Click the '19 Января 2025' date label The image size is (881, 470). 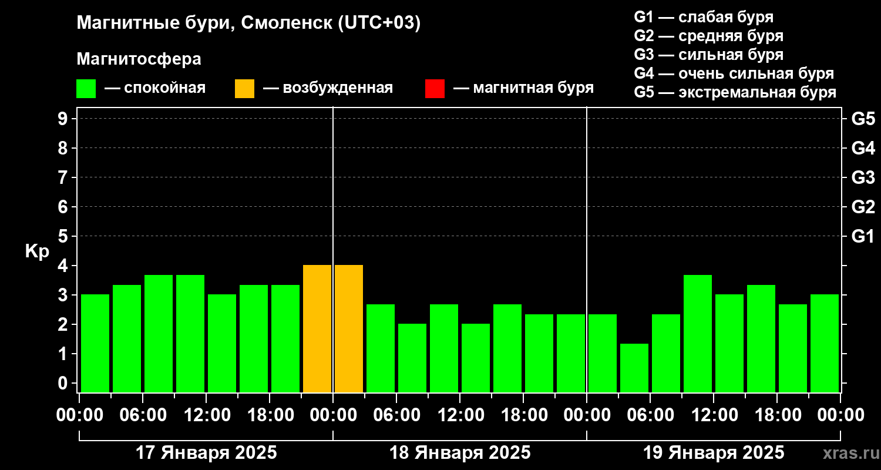(714, 453)
